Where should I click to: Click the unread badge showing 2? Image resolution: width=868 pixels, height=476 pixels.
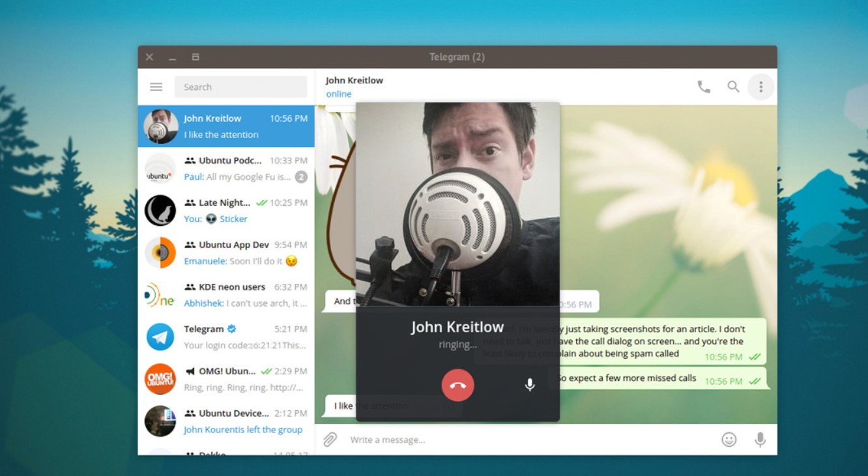tap(300, 177)
